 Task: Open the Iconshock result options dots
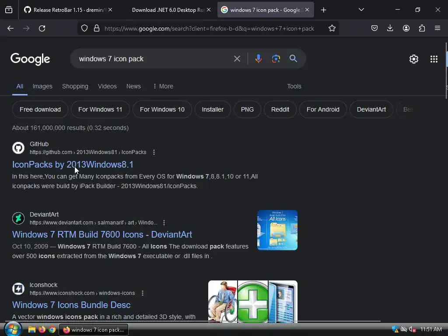click(x=143, y=293)
